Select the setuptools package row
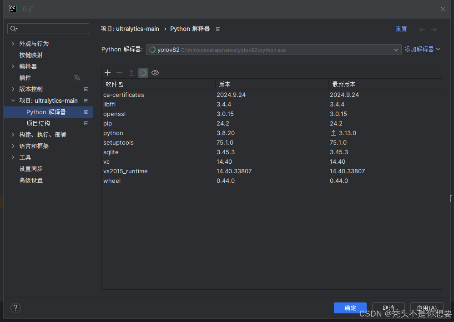This screenshot has width=454, height=322. point(272,142)
